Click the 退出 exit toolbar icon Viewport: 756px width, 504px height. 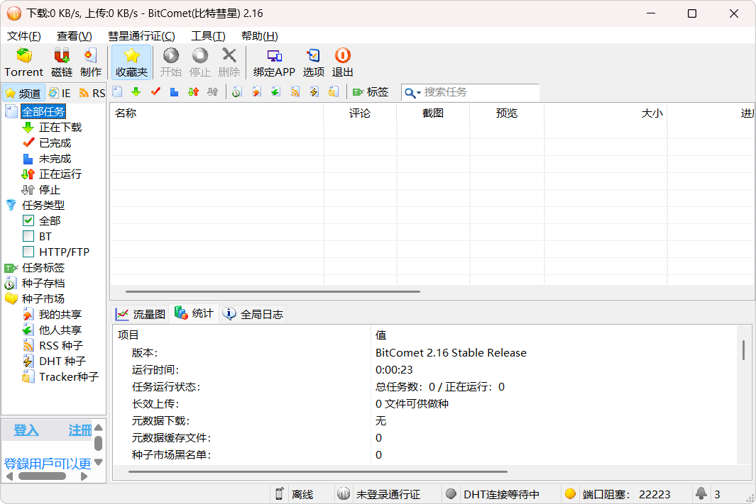coord(342,62)
